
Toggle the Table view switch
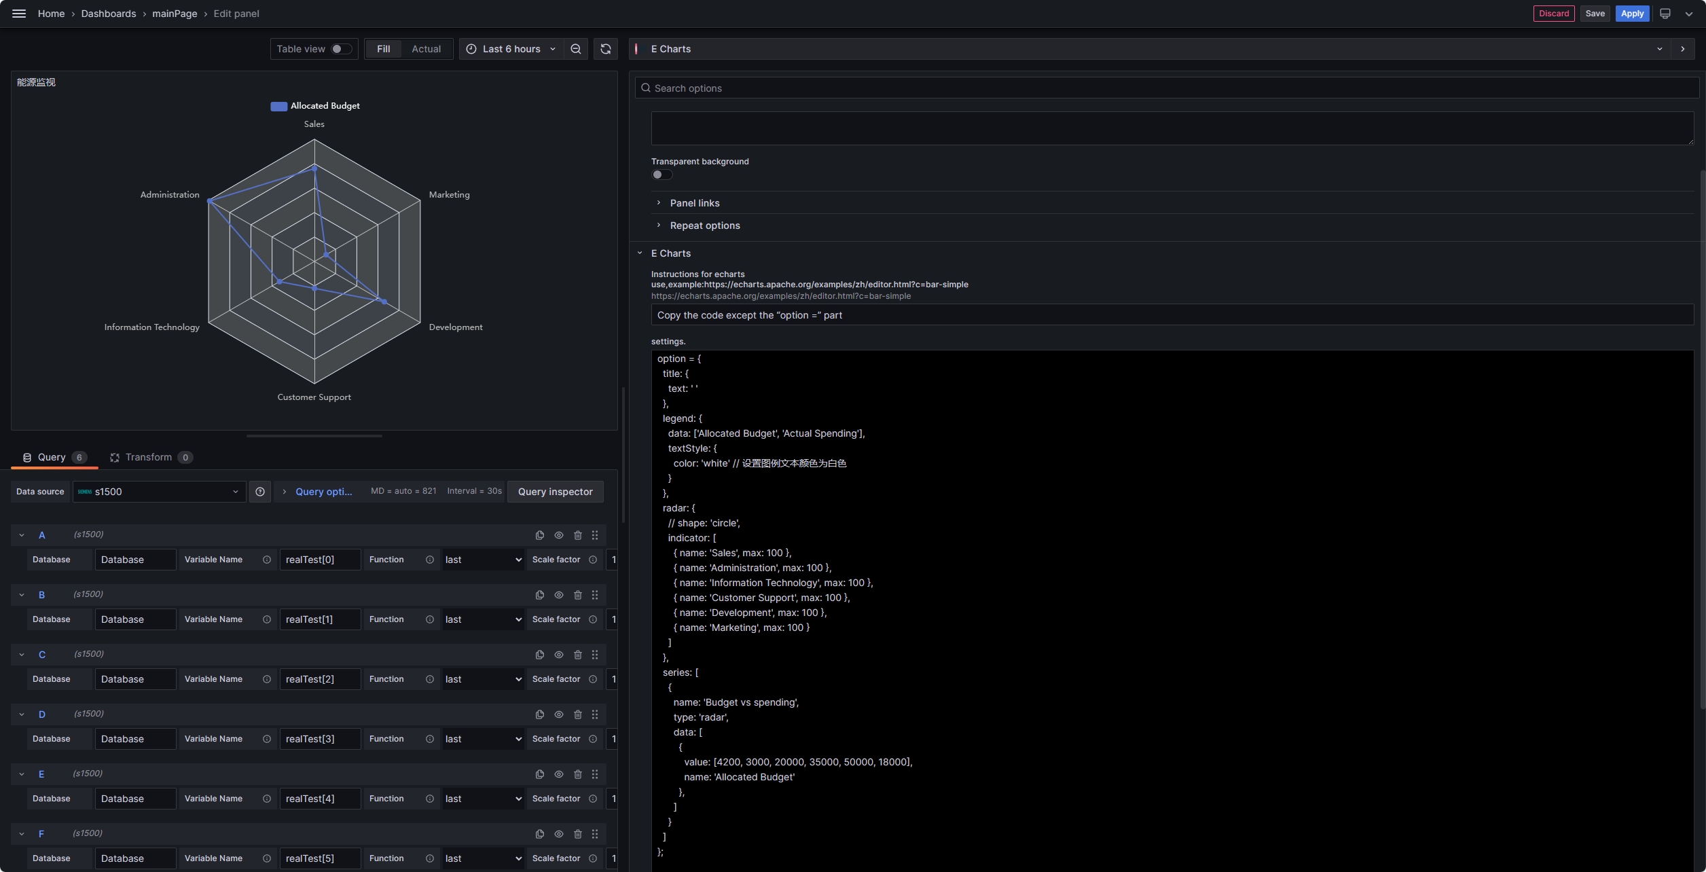click(341, 49)
